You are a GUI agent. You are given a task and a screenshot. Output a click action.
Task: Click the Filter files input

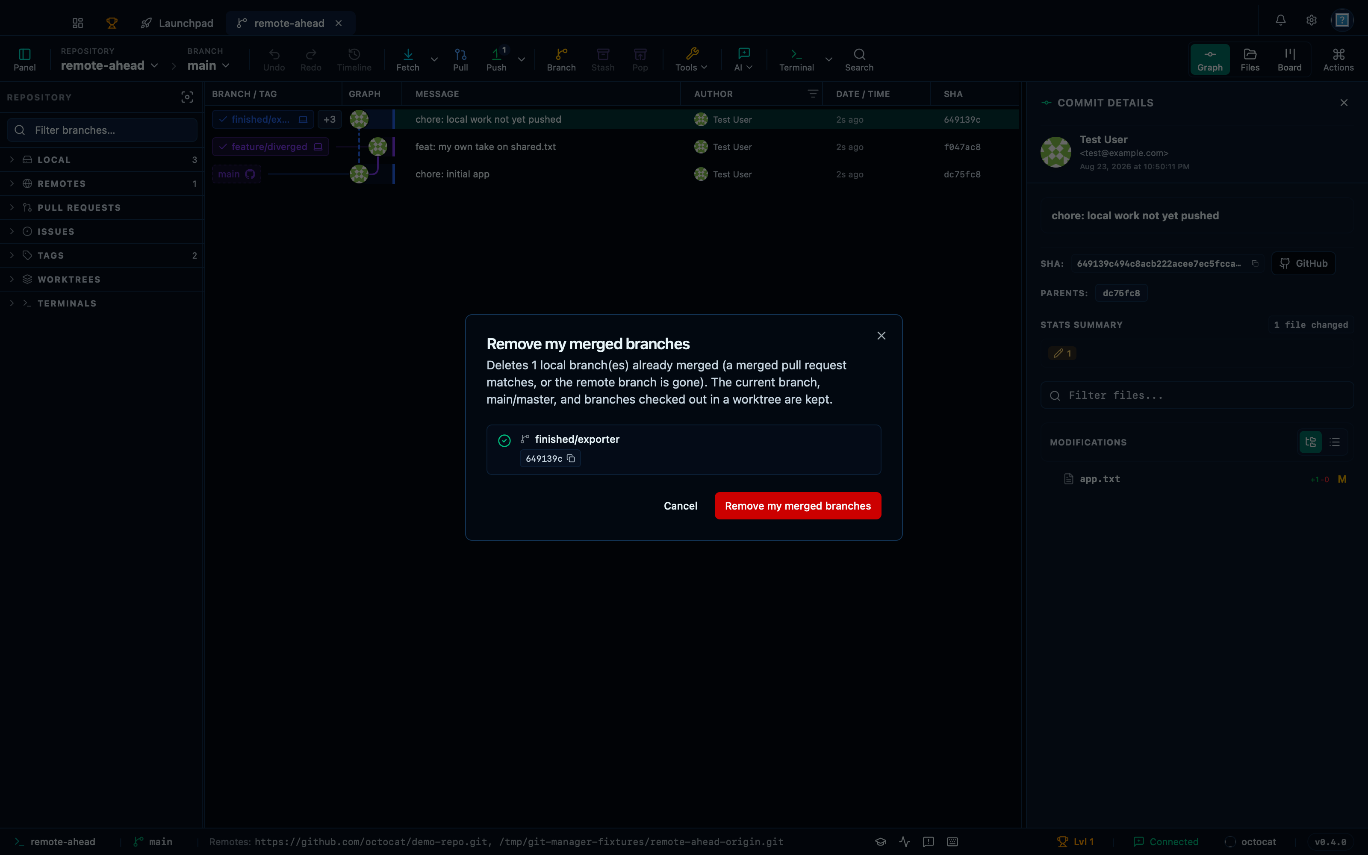(1197, 395)
